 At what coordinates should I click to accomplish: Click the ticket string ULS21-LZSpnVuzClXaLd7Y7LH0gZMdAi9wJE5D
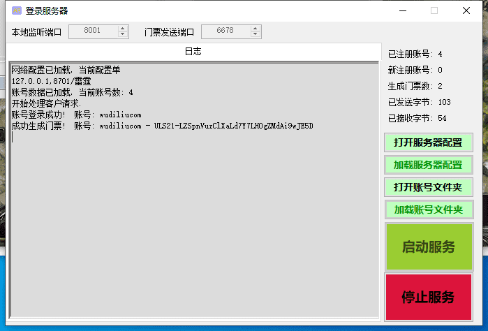point(233,126)
